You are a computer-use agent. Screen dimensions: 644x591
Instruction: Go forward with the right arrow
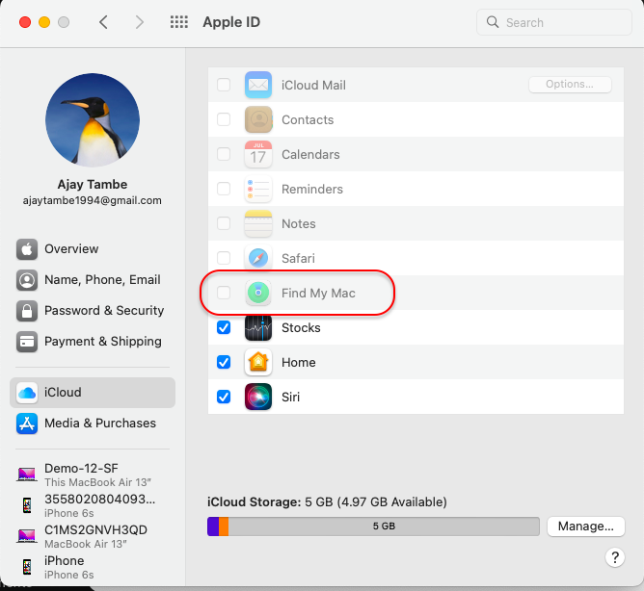point(140,22)
